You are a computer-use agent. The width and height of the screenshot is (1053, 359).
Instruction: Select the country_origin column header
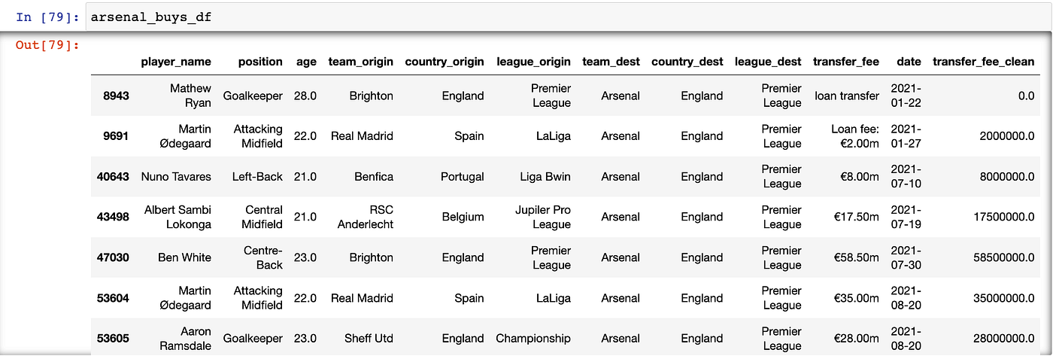point(444,62)
